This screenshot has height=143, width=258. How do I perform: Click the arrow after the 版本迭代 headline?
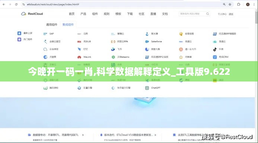click(155, 135)
